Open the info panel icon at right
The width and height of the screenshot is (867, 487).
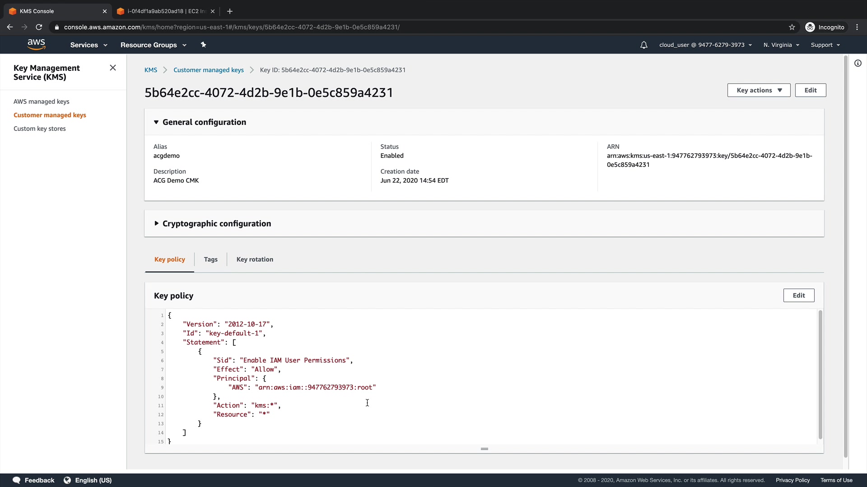(858, 64)
